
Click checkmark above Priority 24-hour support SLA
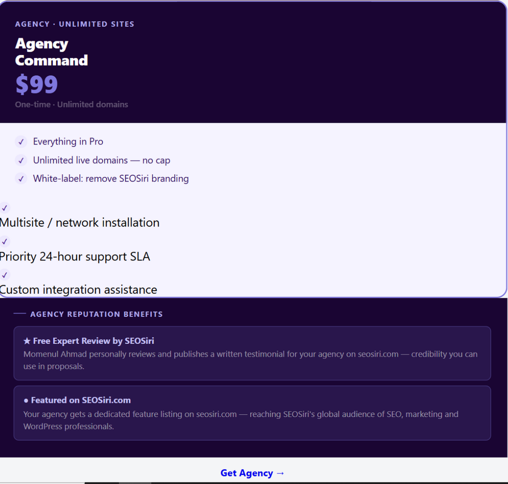pos(5,241)
